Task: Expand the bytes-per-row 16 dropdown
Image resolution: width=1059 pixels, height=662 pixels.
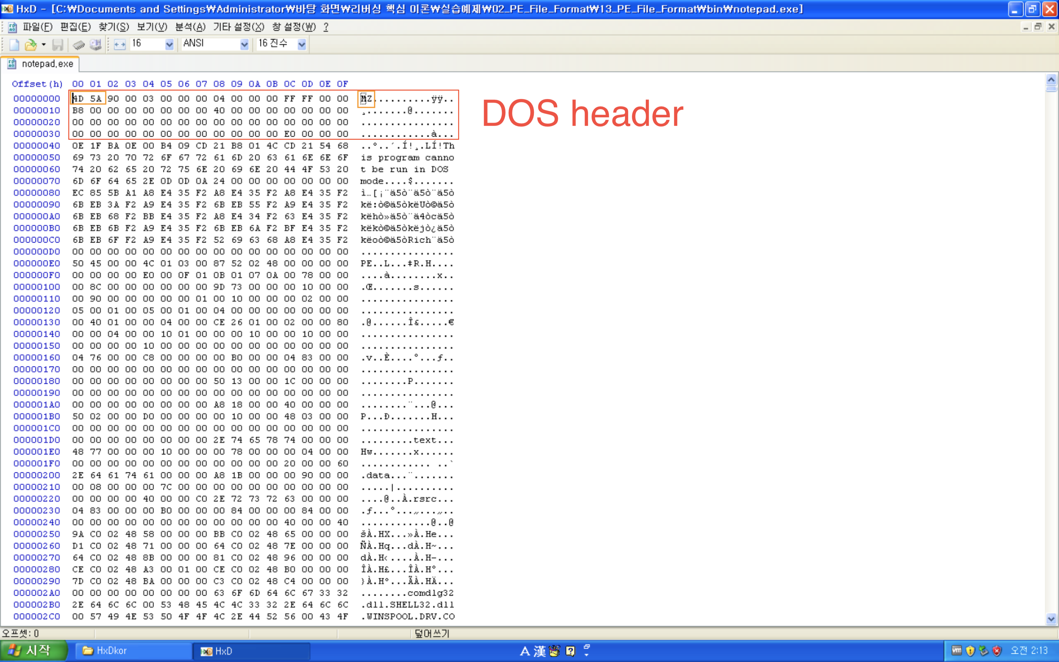Action: [169, 44]
